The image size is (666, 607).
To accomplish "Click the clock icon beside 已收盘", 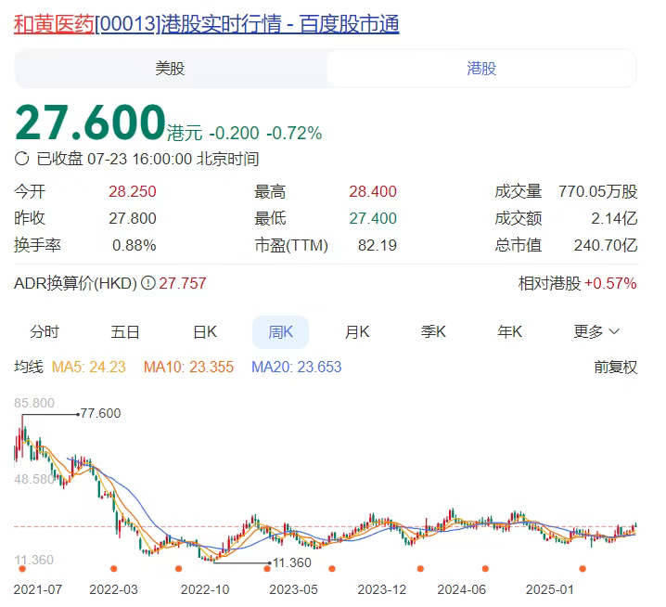I will (x=23, y=159).
